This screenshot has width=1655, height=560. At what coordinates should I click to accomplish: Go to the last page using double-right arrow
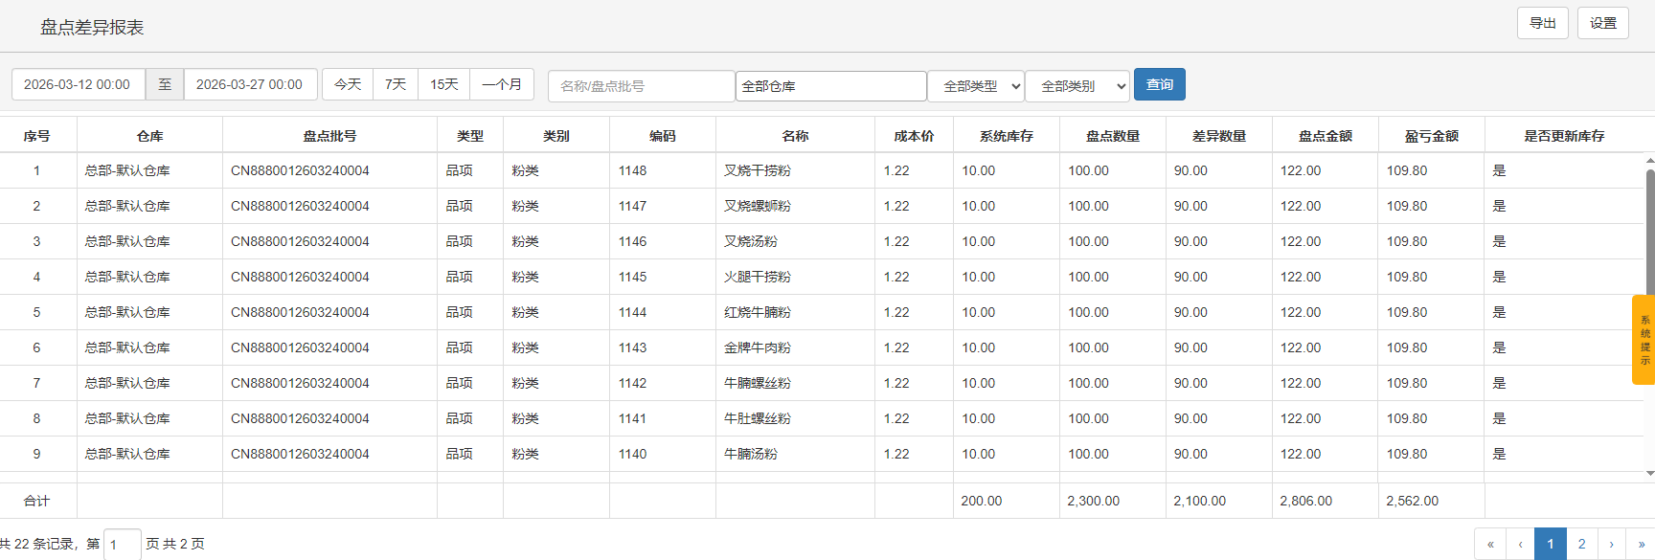click(1641, 544)
